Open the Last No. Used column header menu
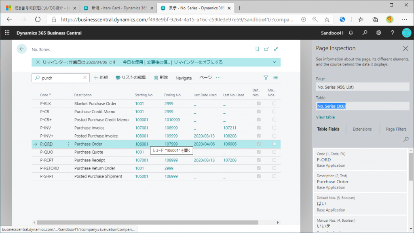The height and width of the screenshot is (233, 414). (233, 95)
